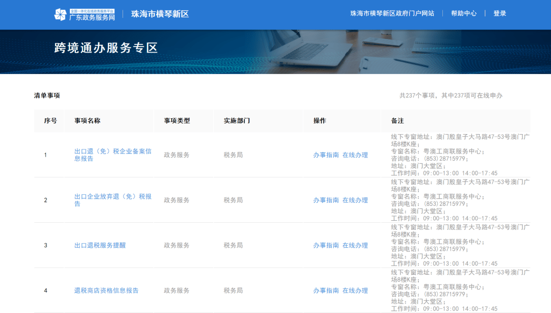Open 珠海市横琴新区 region title
Screen dimensions: 551x313
tap(160, 14)
